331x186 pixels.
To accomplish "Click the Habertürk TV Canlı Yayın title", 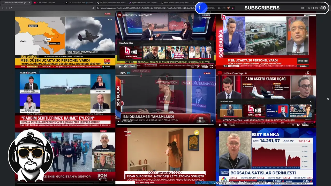I will tap(137, 15).
